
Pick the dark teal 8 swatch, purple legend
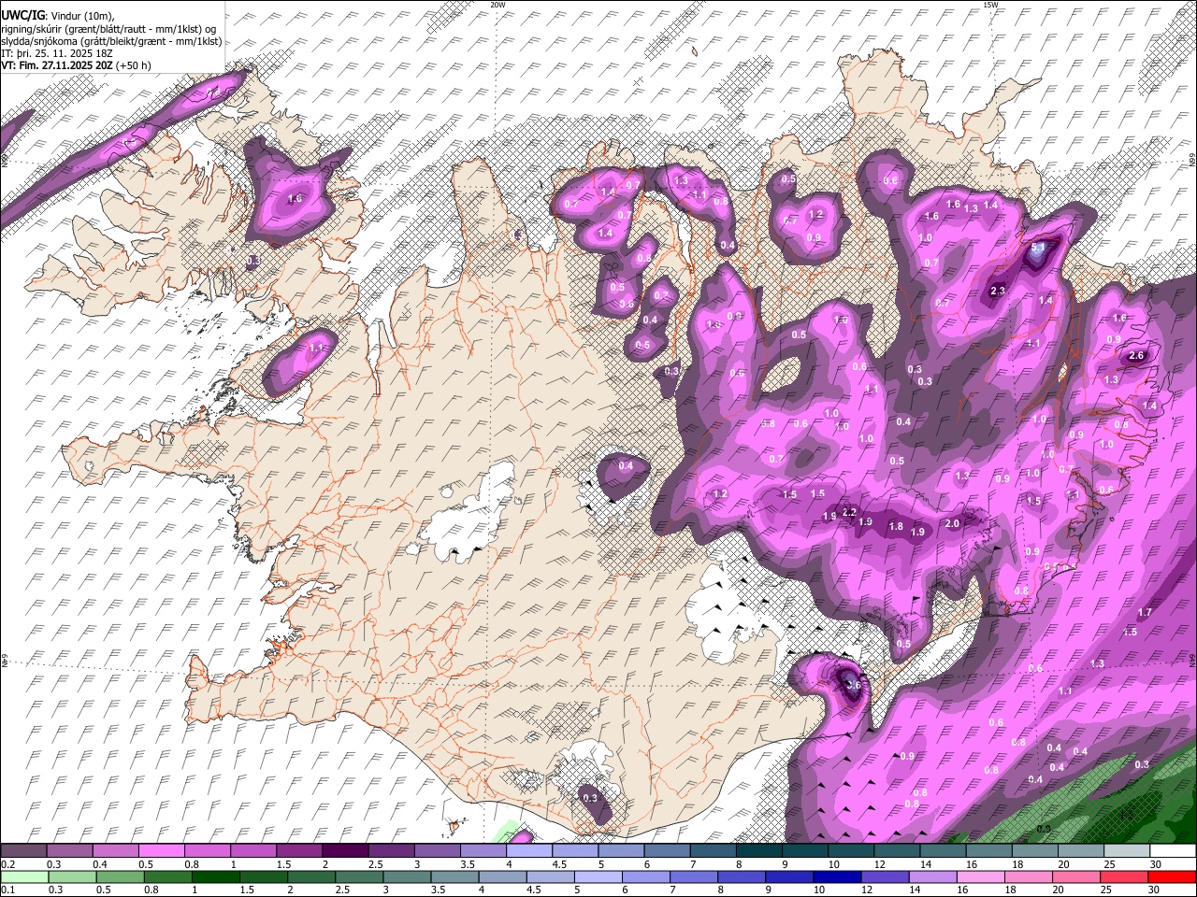coord(759,851)
